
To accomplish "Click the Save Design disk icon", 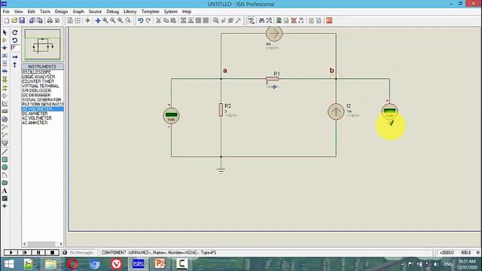I will [22, 20].
